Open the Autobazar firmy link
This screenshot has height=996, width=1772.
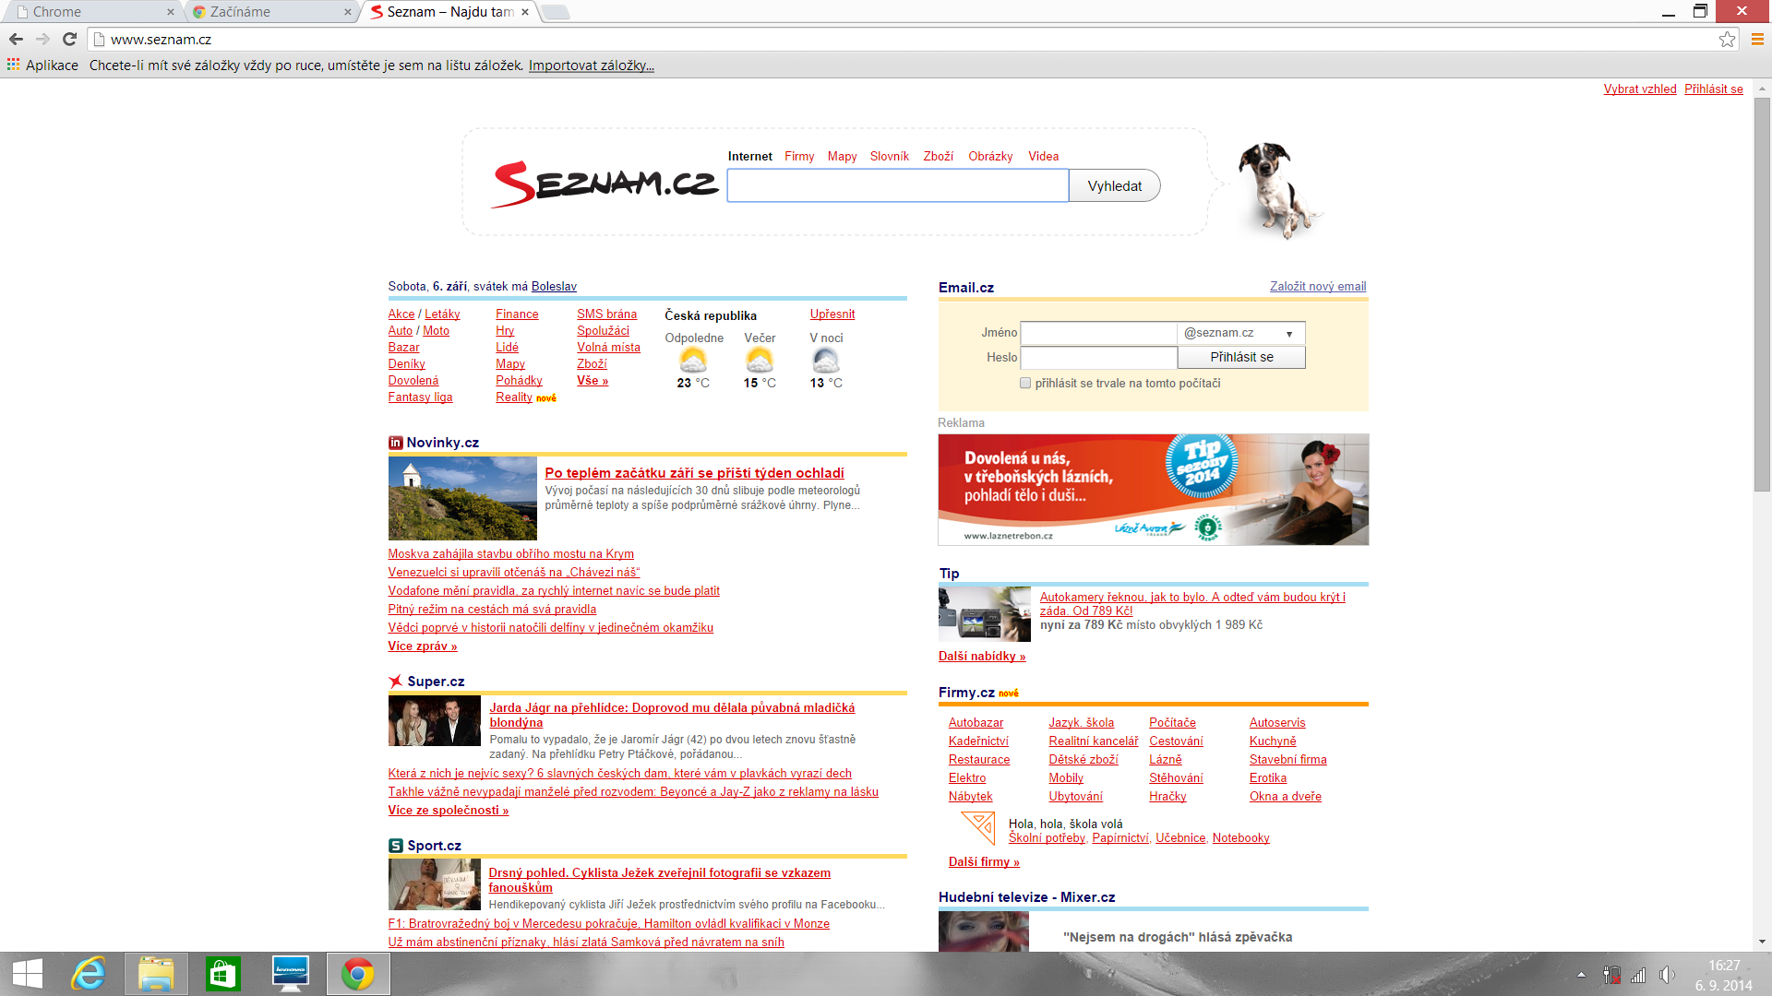tap(976, 723)
